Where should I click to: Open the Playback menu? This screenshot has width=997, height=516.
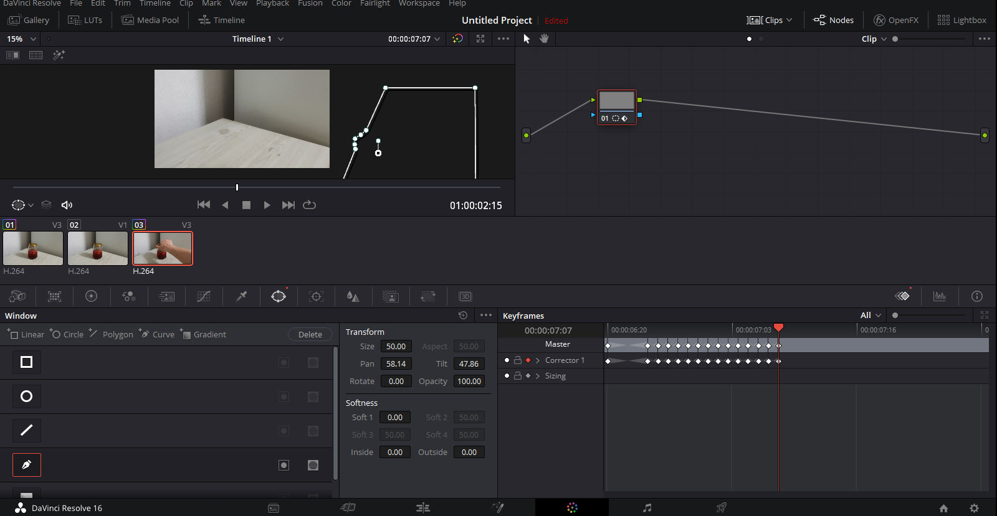(272, 3)
